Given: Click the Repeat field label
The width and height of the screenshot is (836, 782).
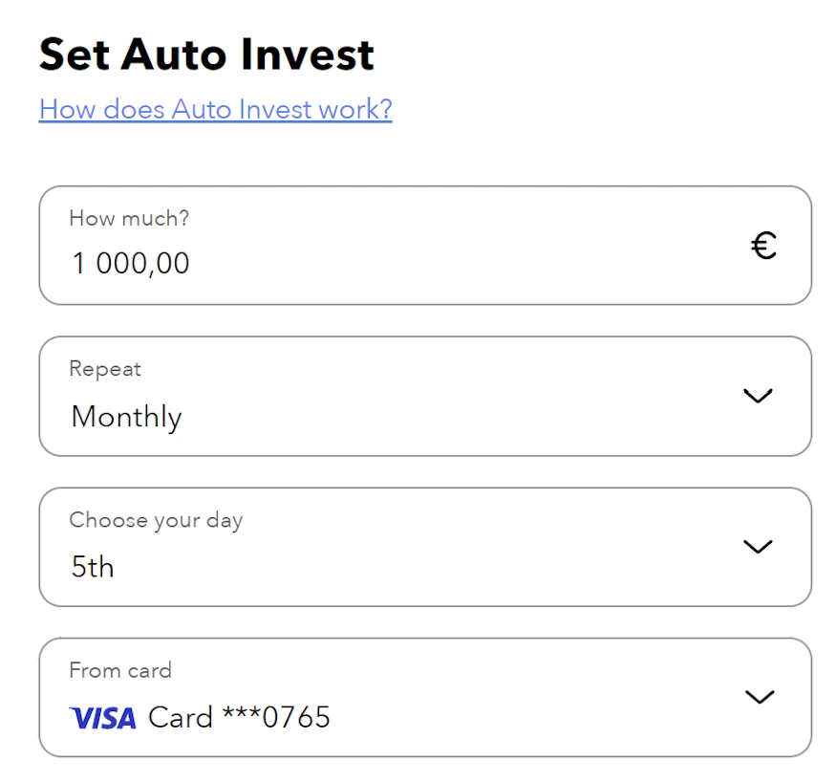Looking at the screenshot, I should [x=105, y=369].
